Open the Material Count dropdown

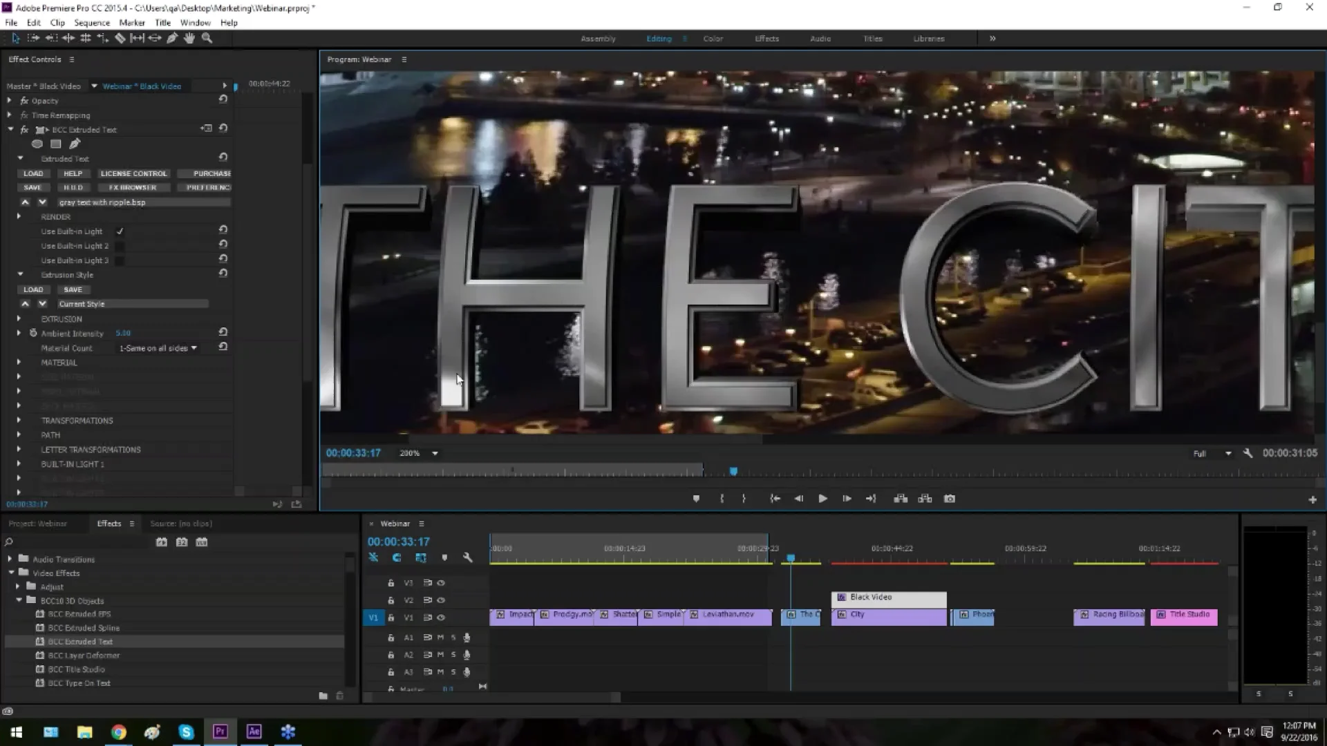(x=158, y=348)
